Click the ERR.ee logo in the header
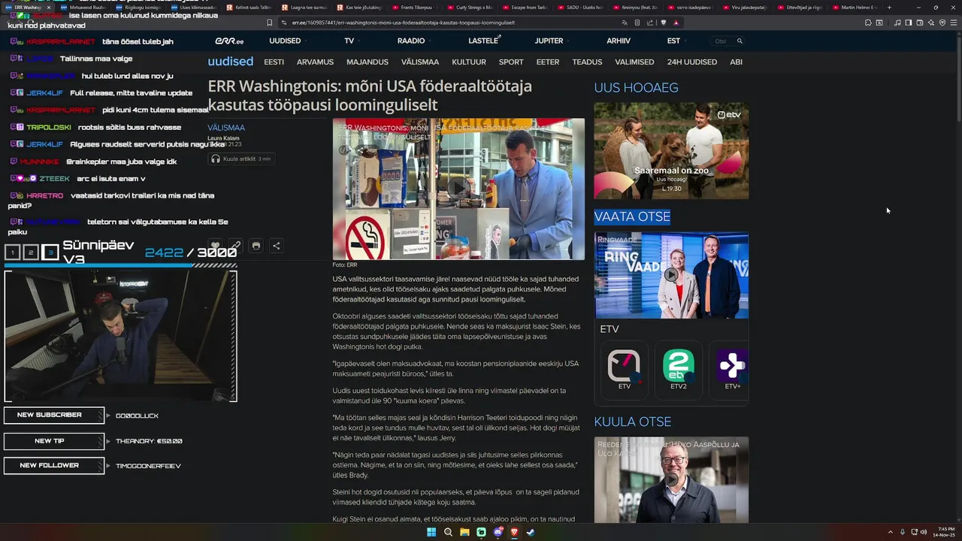 [229, 41]
